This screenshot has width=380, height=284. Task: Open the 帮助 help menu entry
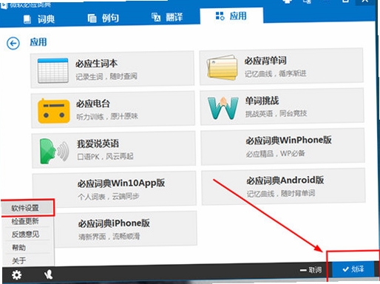(18, 247)
